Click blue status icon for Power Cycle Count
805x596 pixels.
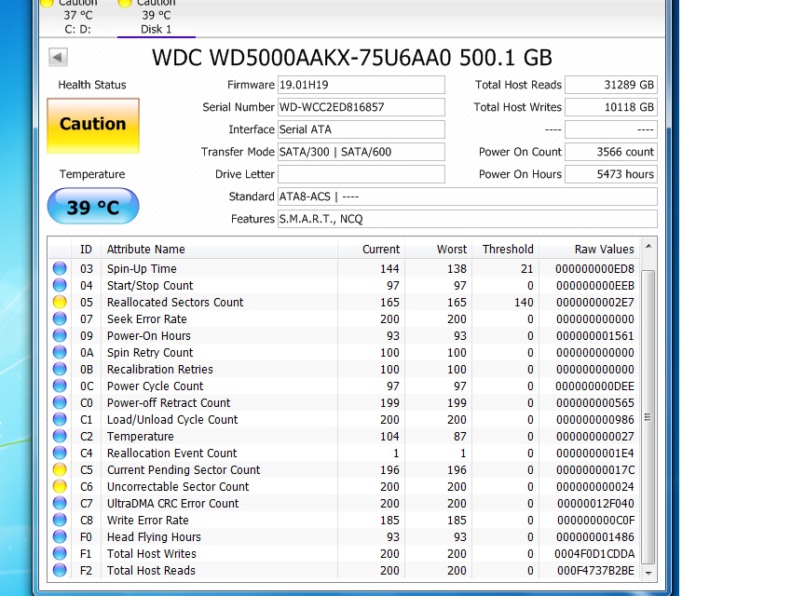tap(60, 386)
